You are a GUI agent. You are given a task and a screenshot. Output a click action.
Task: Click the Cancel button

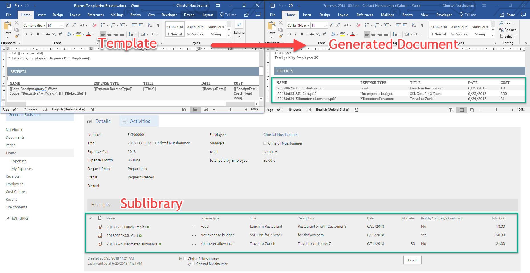pyautogui.click(x=412, y=260)
